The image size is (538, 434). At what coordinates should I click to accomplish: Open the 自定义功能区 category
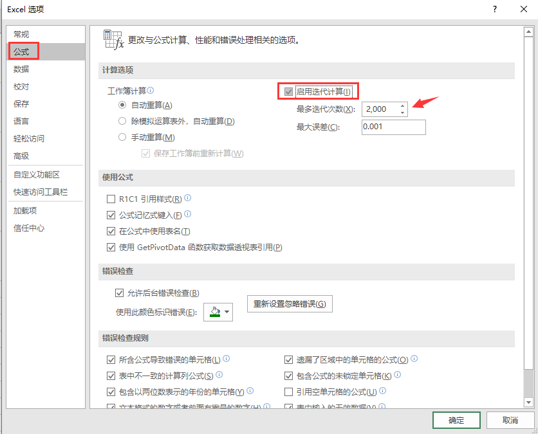(x=45, y=174)
